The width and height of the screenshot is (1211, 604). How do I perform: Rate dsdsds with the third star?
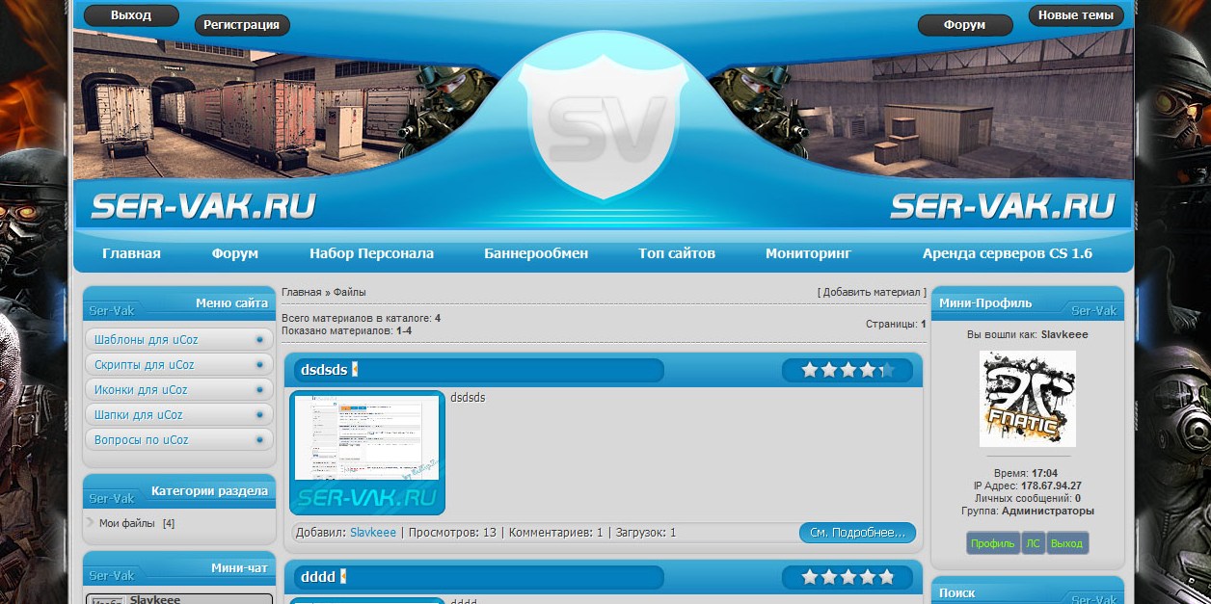pyautogui.click(x=848, y=370)
